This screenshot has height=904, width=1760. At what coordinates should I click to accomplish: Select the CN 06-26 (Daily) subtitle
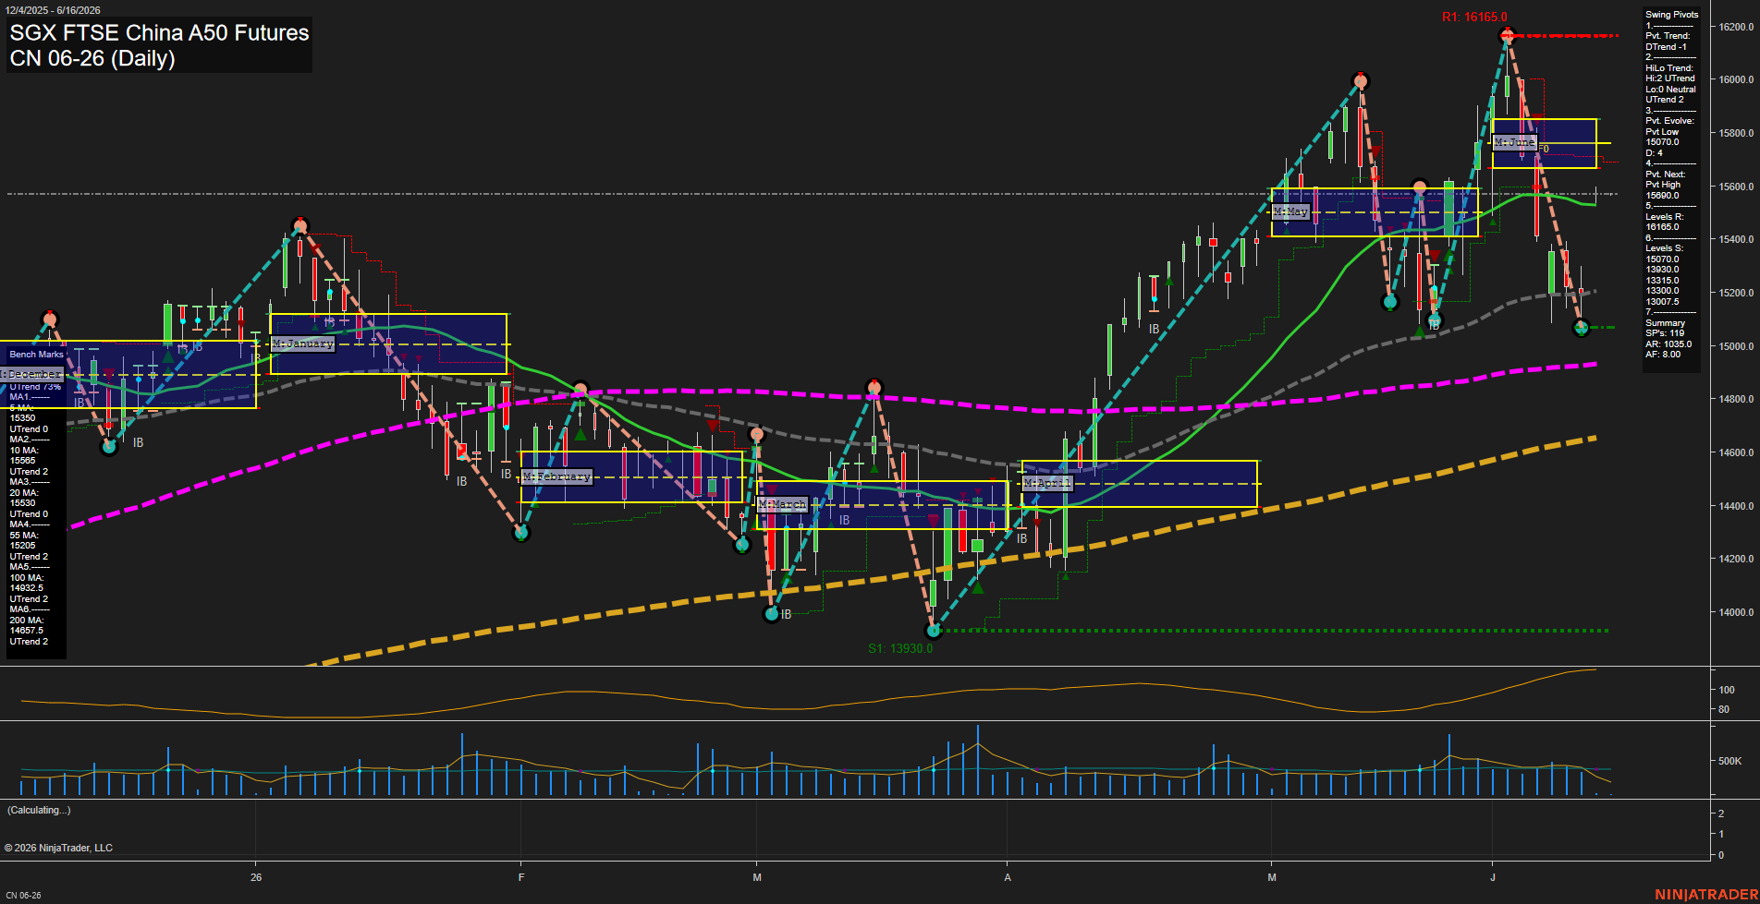(x=92, y=58)
